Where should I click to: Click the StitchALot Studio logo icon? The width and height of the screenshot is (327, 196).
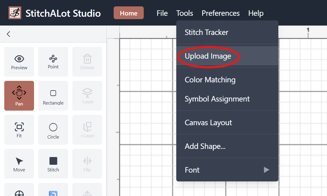(15, 13)
